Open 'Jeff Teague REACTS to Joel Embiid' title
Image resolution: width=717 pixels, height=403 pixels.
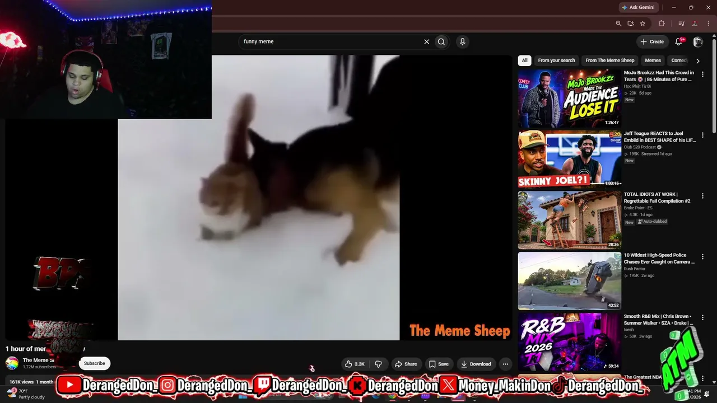(x=660, y=137)
